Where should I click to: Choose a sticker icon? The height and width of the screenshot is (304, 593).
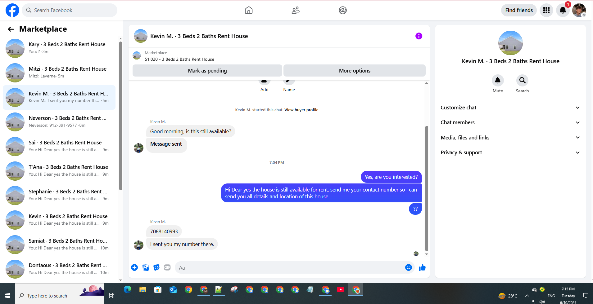tap(156, 267)
